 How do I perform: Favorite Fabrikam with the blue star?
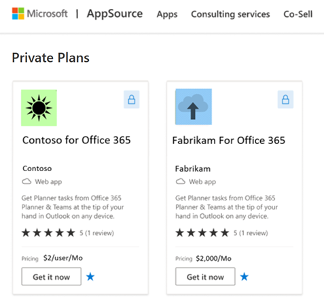pyautogui.click(x=245, y=277)
